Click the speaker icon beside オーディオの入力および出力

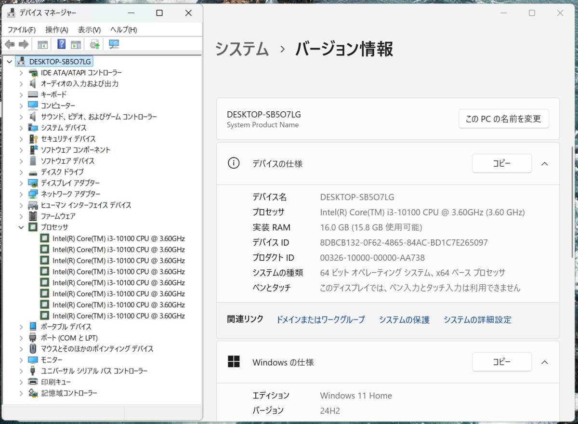(33, 84)
